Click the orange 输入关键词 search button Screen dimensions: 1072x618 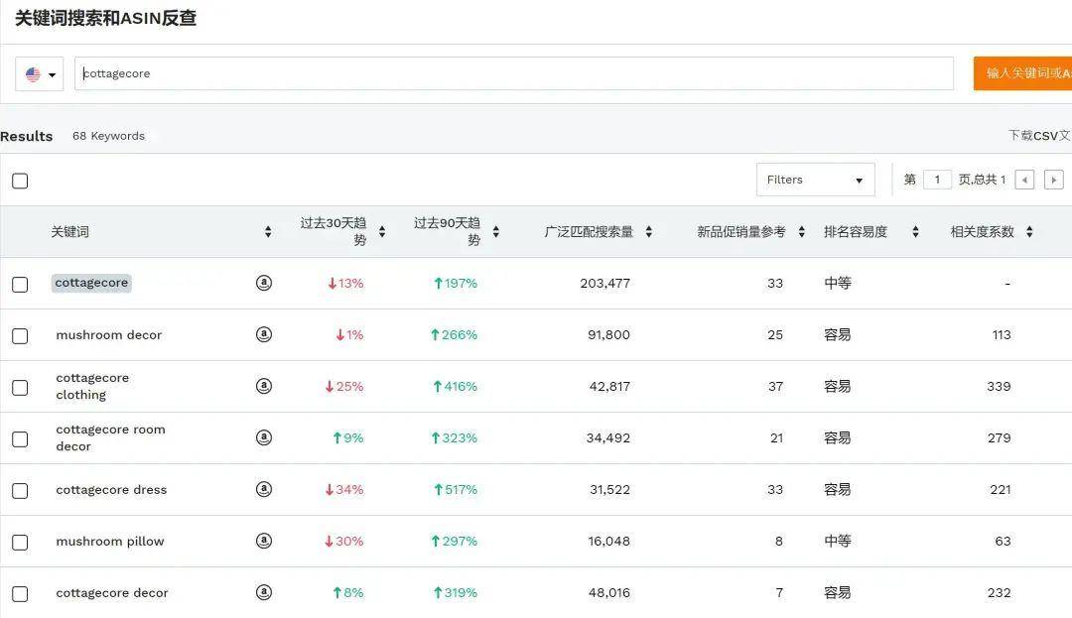tap(1023, 73)
